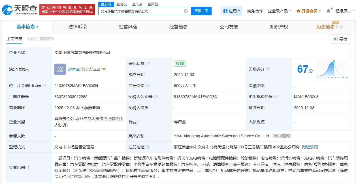Click inside the company name search field
Screen dimensions: 356x184
[142, 11]
